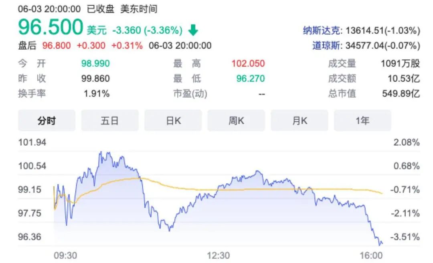Click the 已收盘 market status indicator
Image resolution: width=433 pixels, height=263 pixels.
point(100,9)
